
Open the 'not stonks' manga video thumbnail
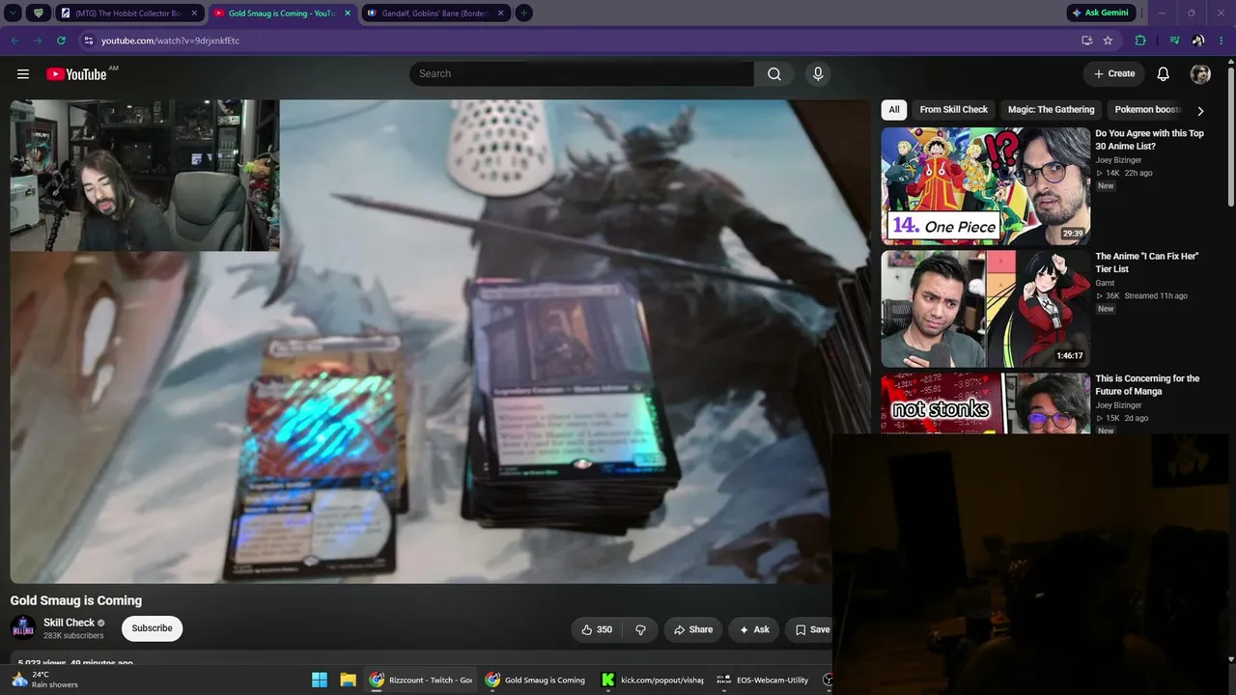(x=985, y=403)
